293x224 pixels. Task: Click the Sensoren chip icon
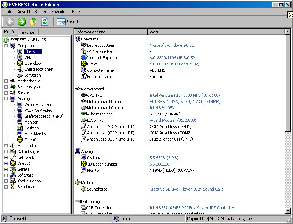(20, 75)
